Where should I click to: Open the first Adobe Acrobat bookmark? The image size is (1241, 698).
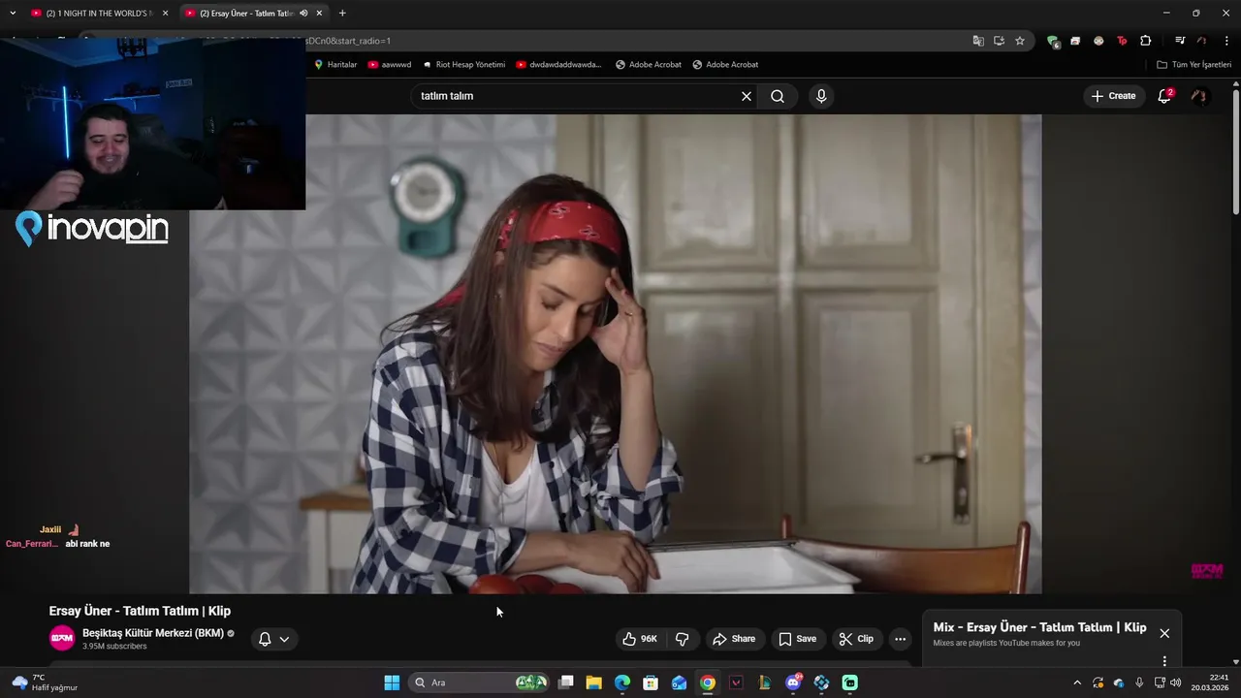click(649, 64)
